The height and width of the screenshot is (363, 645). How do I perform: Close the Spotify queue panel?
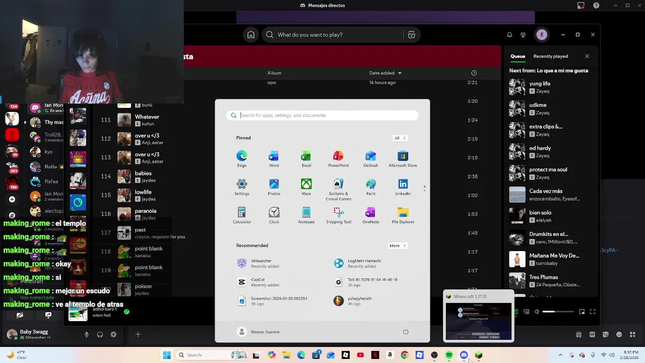click(587, 56)
